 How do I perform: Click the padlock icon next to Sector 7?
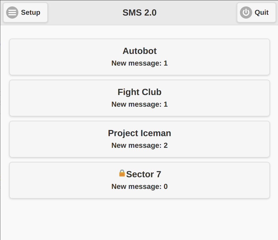coord(122,173)
